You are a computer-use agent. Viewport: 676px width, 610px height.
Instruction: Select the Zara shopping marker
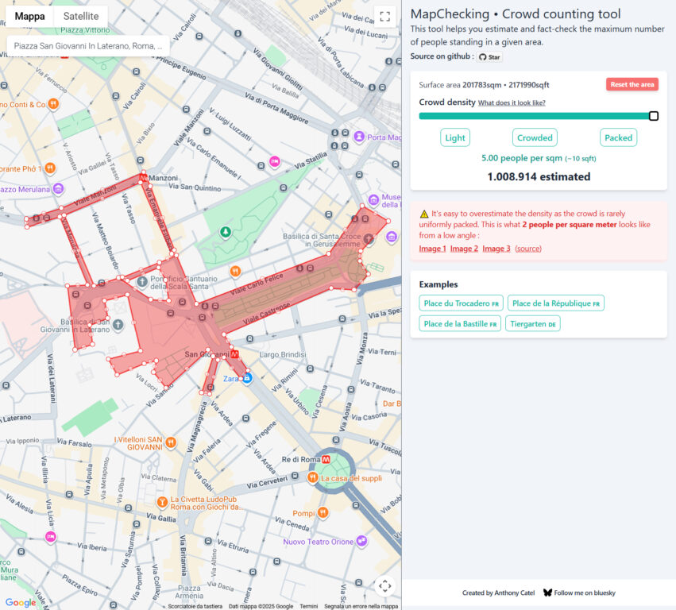point(247,379)
